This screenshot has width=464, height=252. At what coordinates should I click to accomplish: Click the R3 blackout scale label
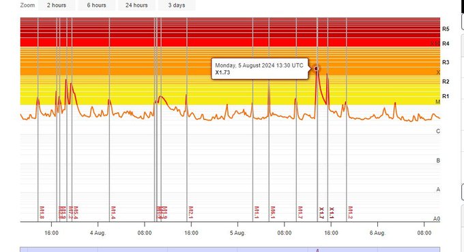coord(446,63)
